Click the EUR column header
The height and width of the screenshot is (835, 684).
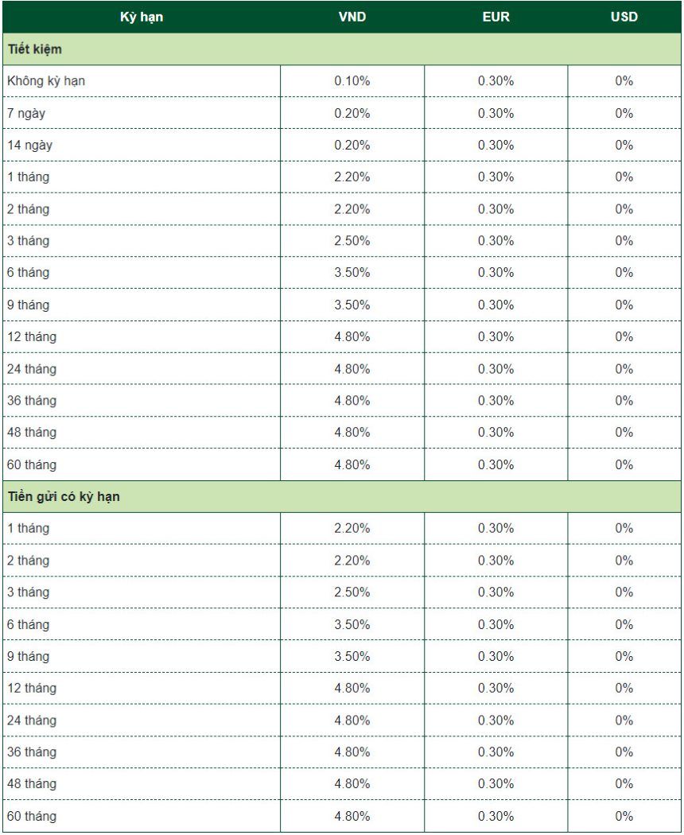[x=496, y=17]
